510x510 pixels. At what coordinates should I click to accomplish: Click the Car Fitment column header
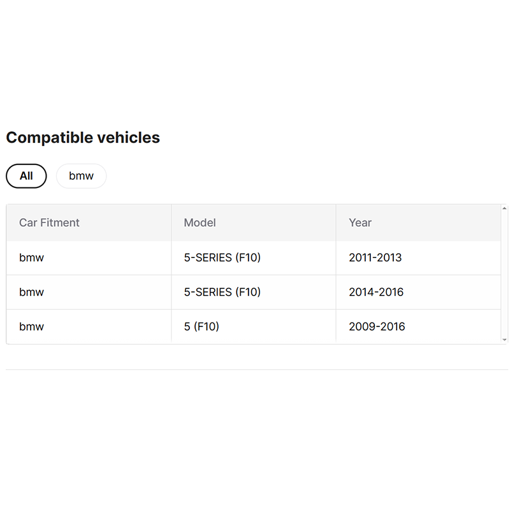pos(49,222)
